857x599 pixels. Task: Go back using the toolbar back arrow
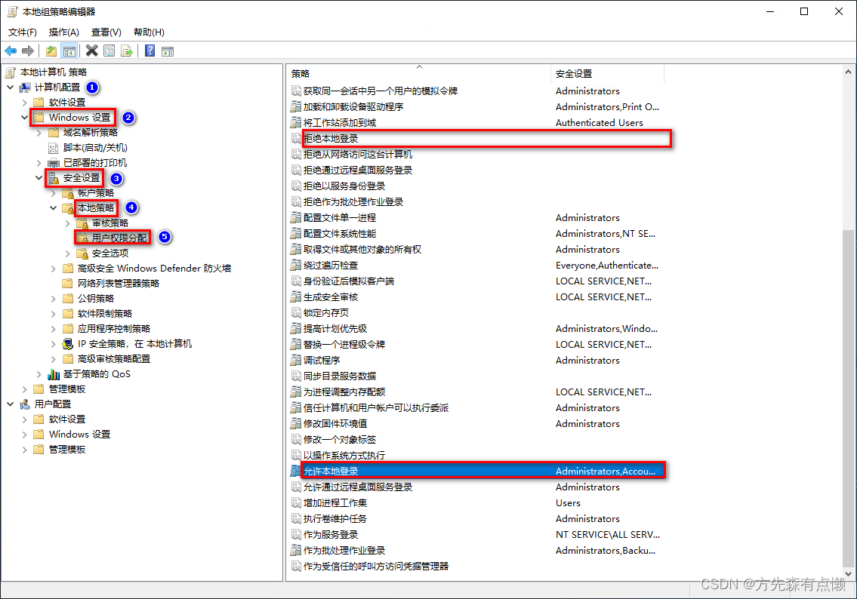11,51
